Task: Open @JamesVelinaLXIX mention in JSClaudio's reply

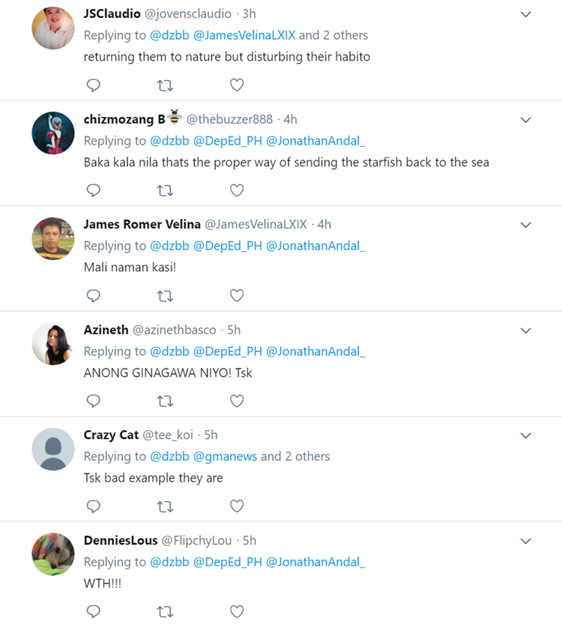Action: coord(245,35)
